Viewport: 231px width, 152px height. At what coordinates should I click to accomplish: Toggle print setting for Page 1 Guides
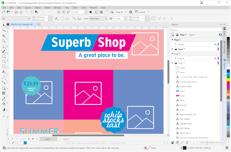[215, 44]
